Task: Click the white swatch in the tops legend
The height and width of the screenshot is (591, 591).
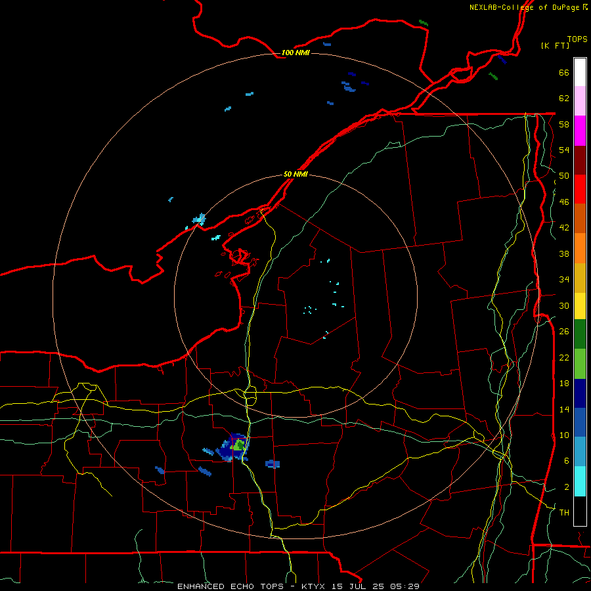Action: [x=580, y=72]
